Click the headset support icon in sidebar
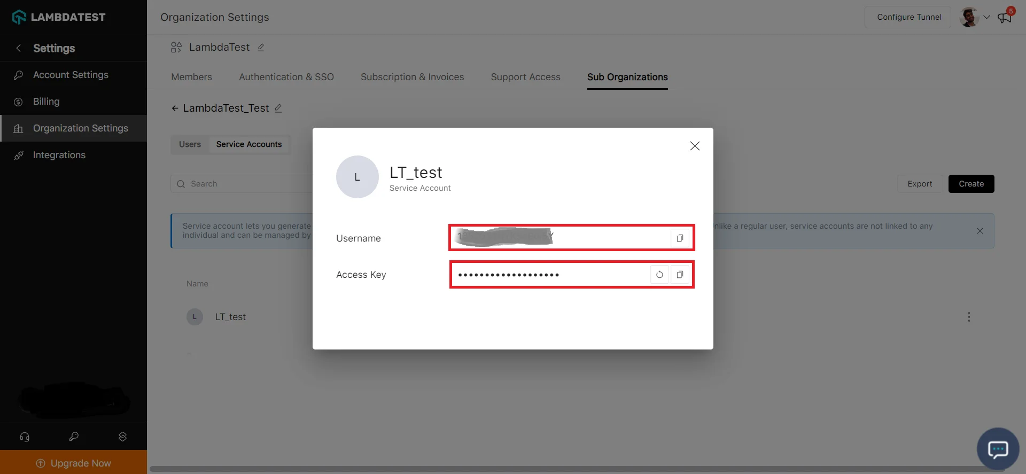1026x474 pixels. pyautogui.click(x=25, y=437)
